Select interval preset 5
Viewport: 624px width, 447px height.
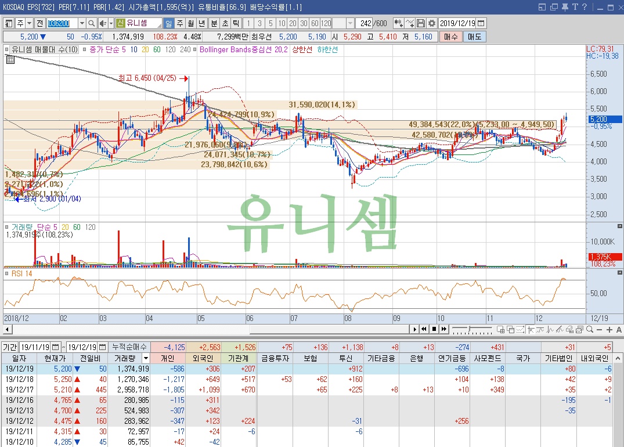[270, 23]
